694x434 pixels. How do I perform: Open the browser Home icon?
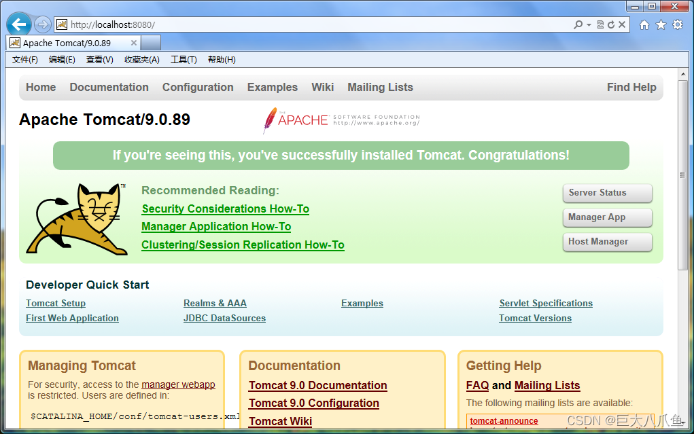click(644, 24)
